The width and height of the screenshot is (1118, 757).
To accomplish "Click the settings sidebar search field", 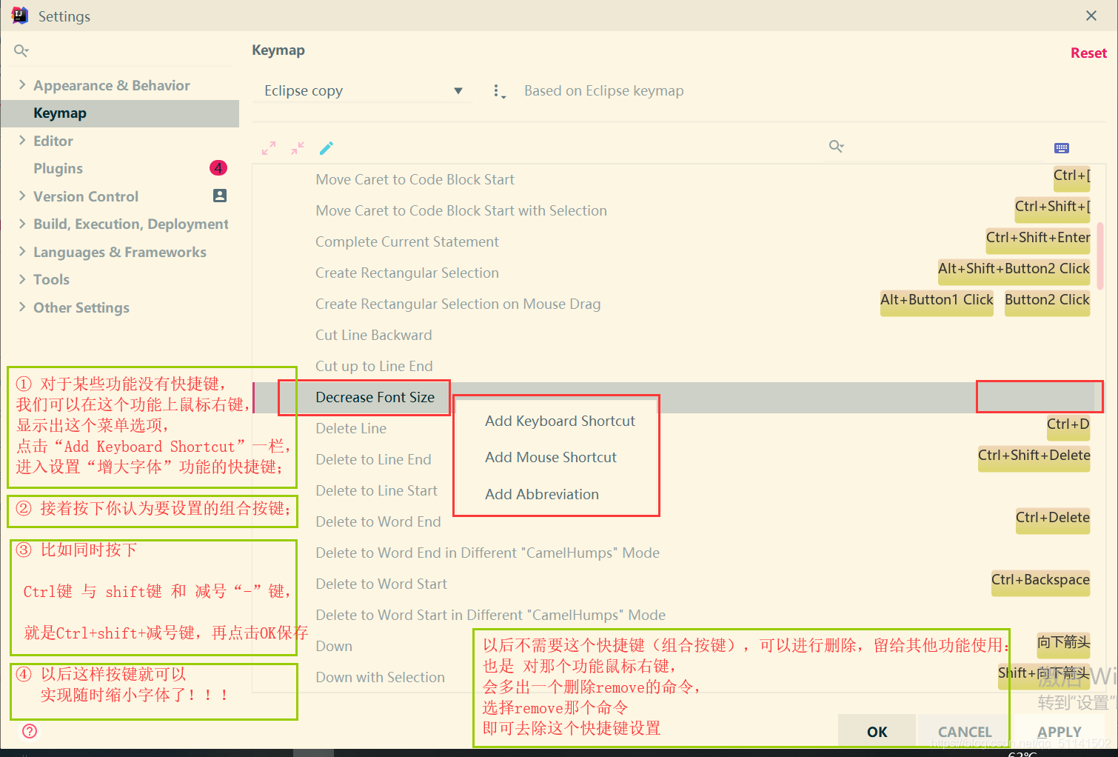I will 122,50.
